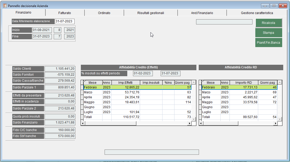
Task: Click the Data Riferimento elaborazione date field
Action: click(64, 21)
